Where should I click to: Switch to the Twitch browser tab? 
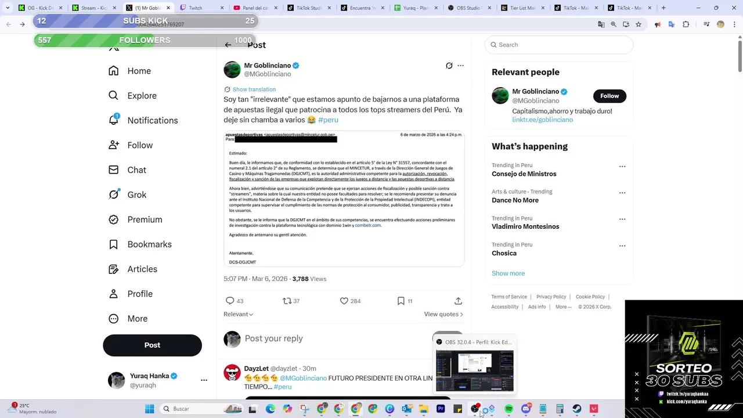[200, 8]
